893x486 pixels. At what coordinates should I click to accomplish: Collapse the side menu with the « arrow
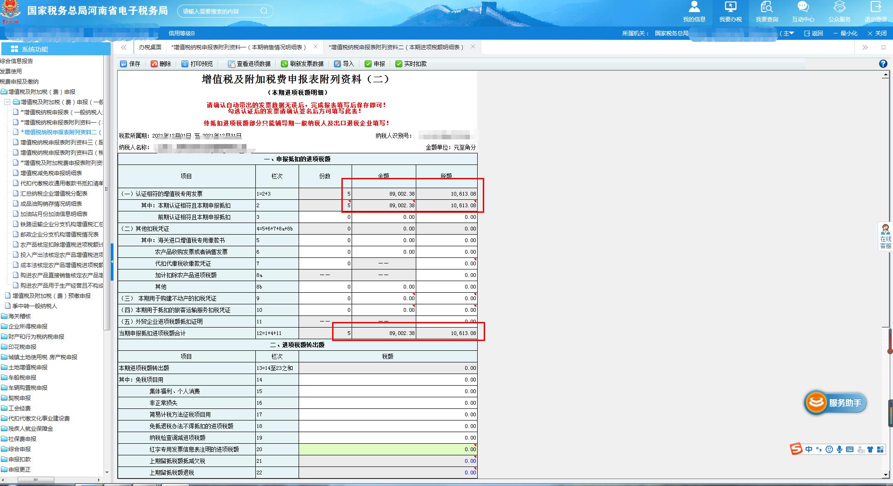point(124,47)
